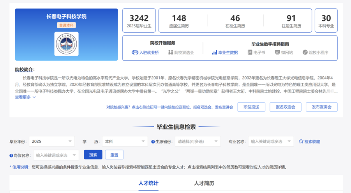Click the 长春电子科技学院 school logo
351x193 pixels.
tap(66, 44)
